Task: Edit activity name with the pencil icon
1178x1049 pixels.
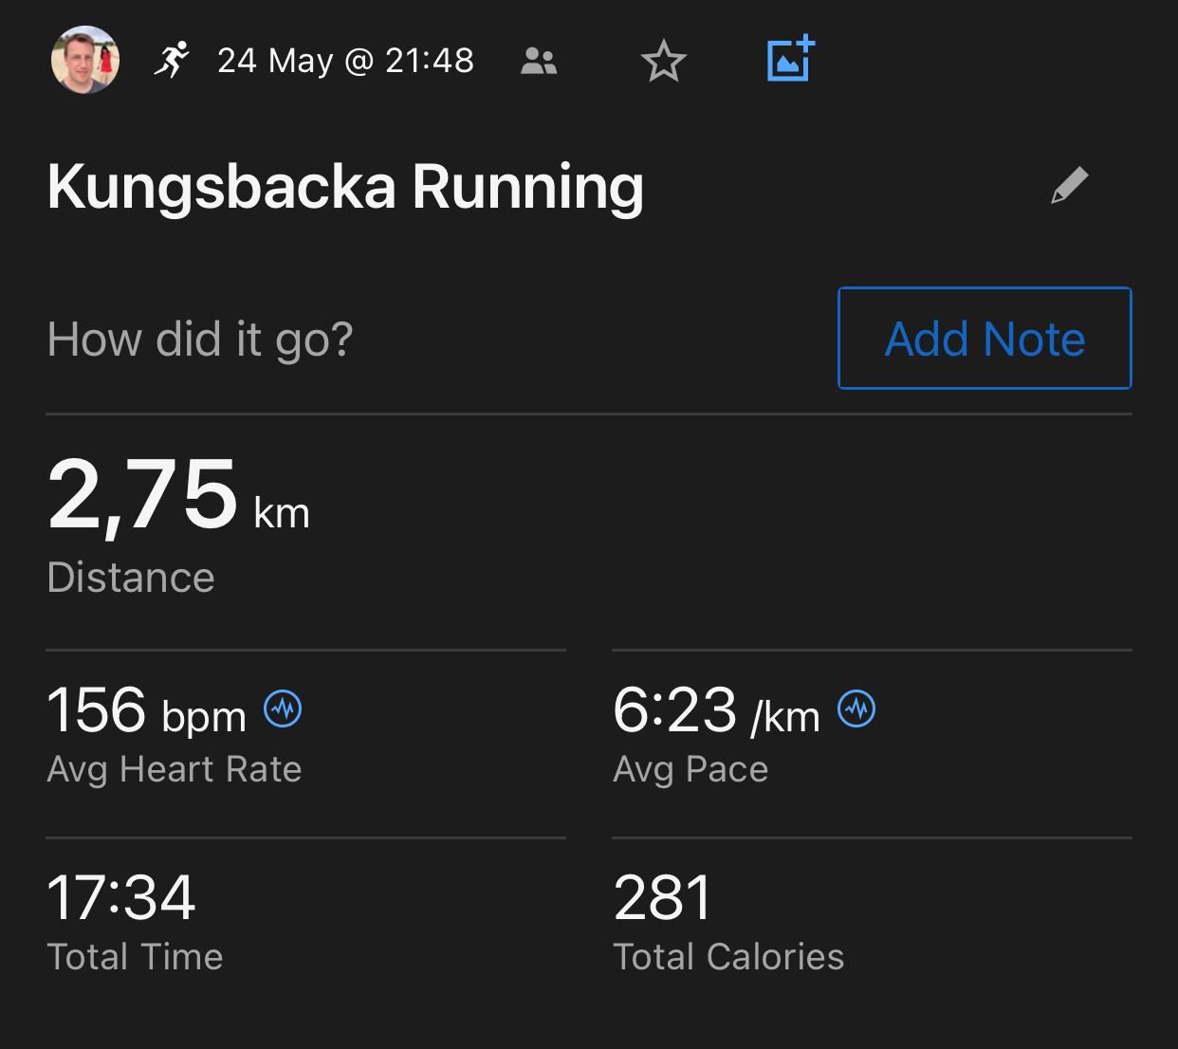Action: coord(1069,186)
